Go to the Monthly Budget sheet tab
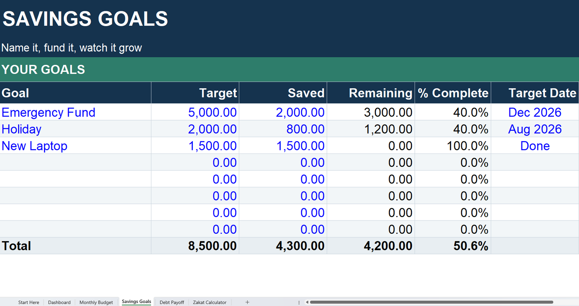Screen dimensions: 579x306 coord(96,302)
